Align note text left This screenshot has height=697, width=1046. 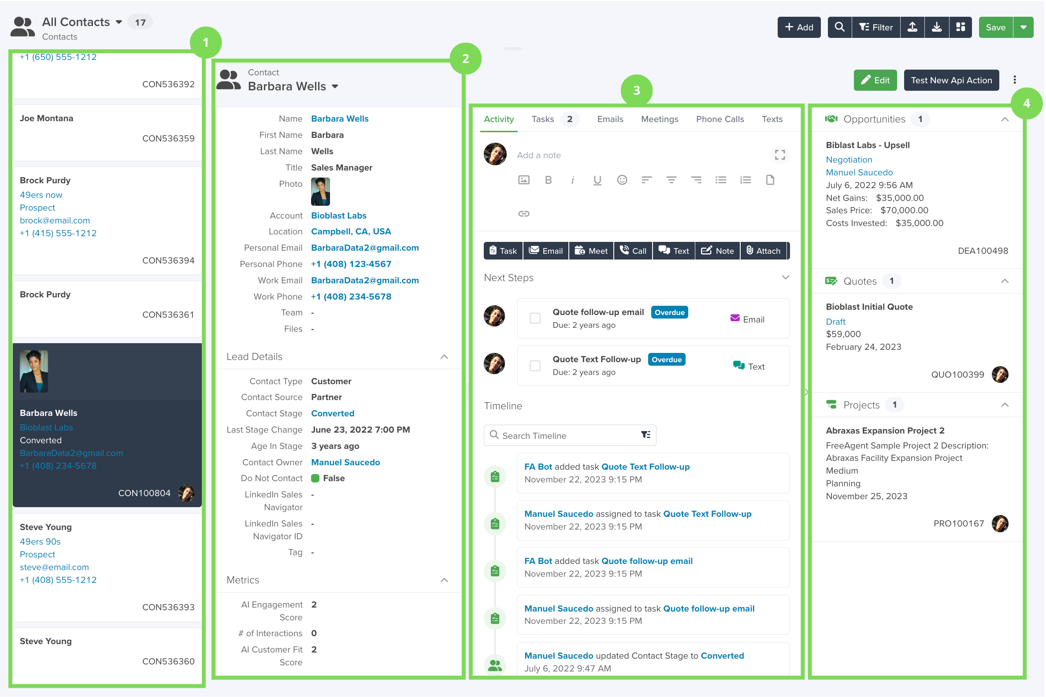646,180
